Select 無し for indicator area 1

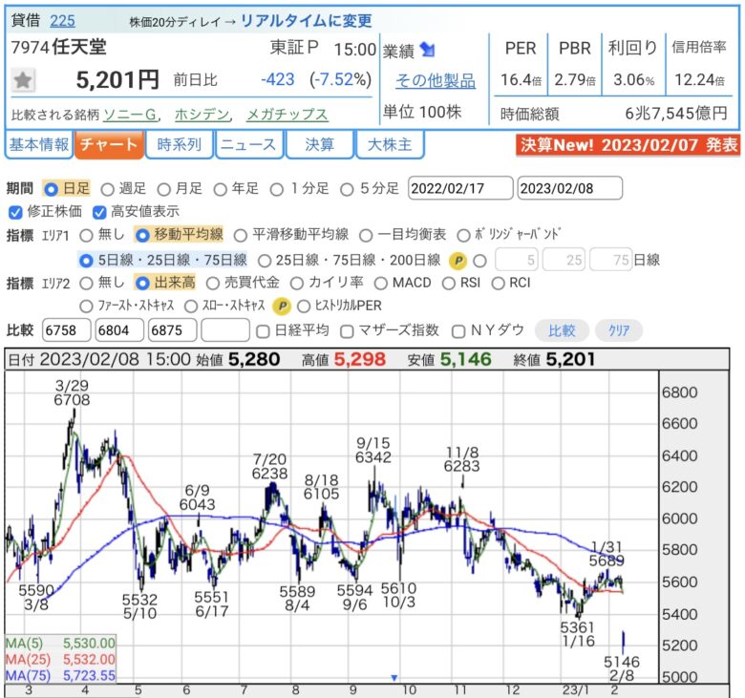pyautogui.click(x=87, y=235)
